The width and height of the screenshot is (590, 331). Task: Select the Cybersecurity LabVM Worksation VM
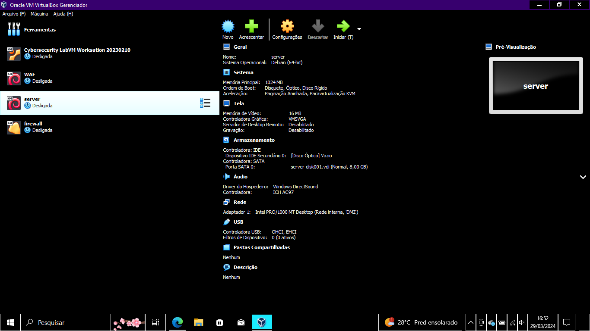click(x=110, y=53)
